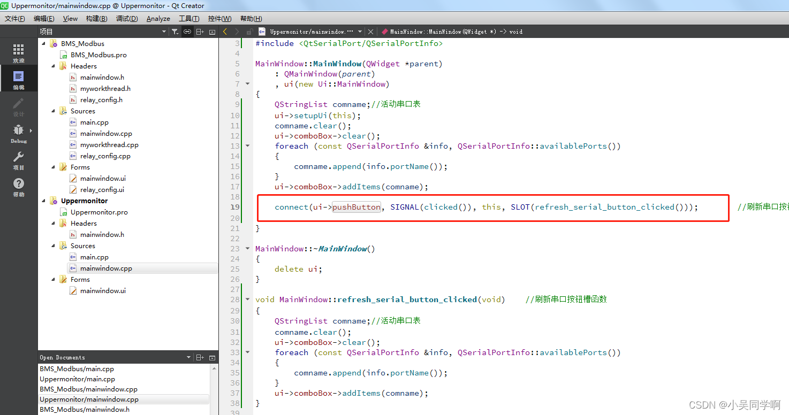Screen dimensions: 789x415
Task: Collapse Sources folder under BMS_Modbus
Action: coord(54,111)
